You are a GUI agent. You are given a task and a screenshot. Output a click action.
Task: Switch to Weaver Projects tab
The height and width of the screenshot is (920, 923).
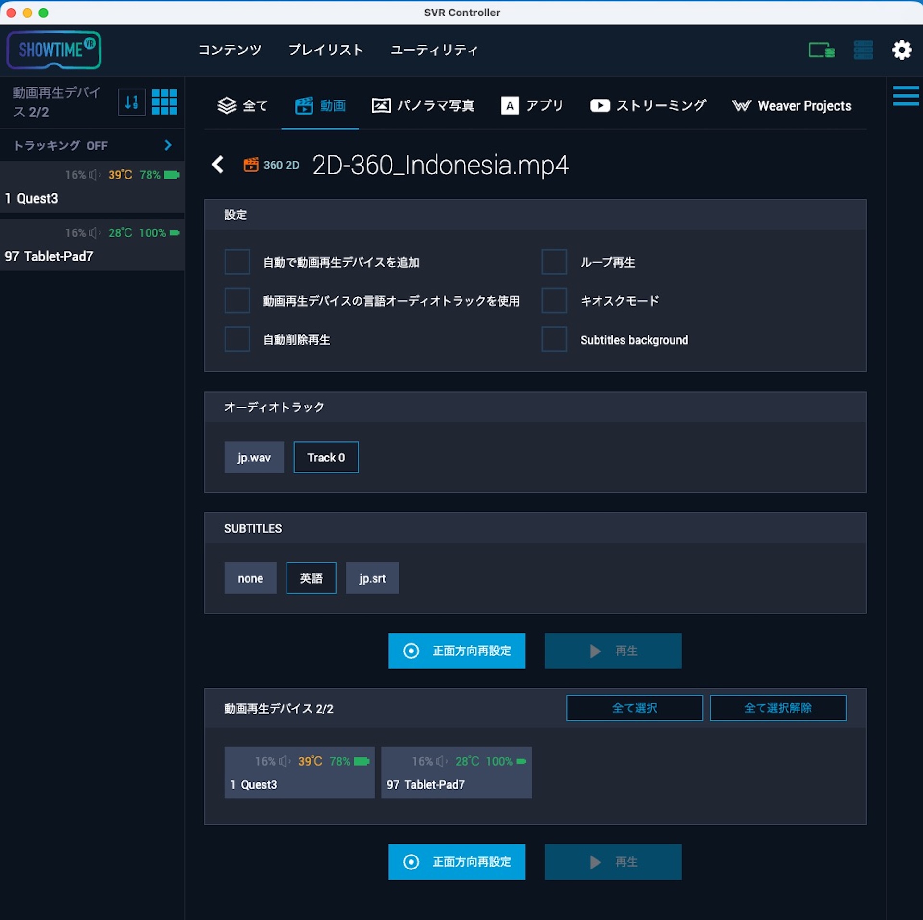791,105
